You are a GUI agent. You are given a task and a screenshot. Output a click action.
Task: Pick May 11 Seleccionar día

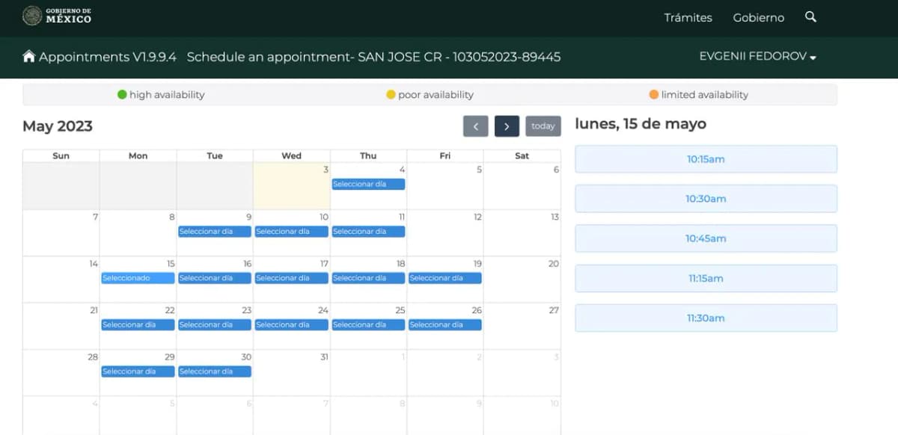368,232
